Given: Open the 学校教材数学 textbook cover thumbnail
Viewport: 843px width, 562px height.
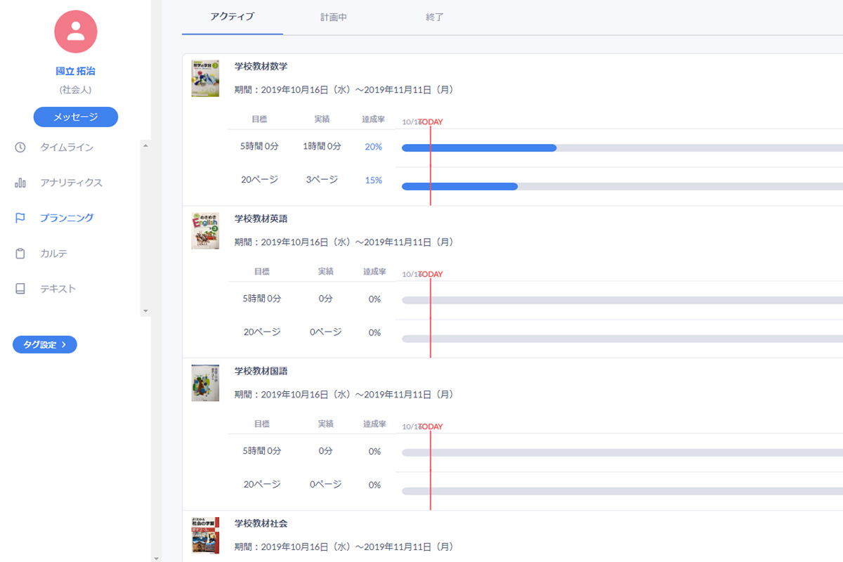Looking at the screenshot, I should (205, 79).
